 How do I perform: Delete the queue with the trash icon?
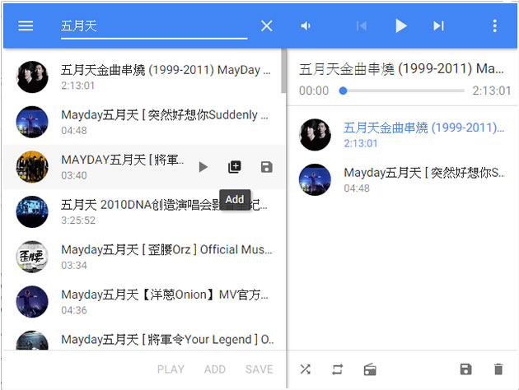[498, 369]
